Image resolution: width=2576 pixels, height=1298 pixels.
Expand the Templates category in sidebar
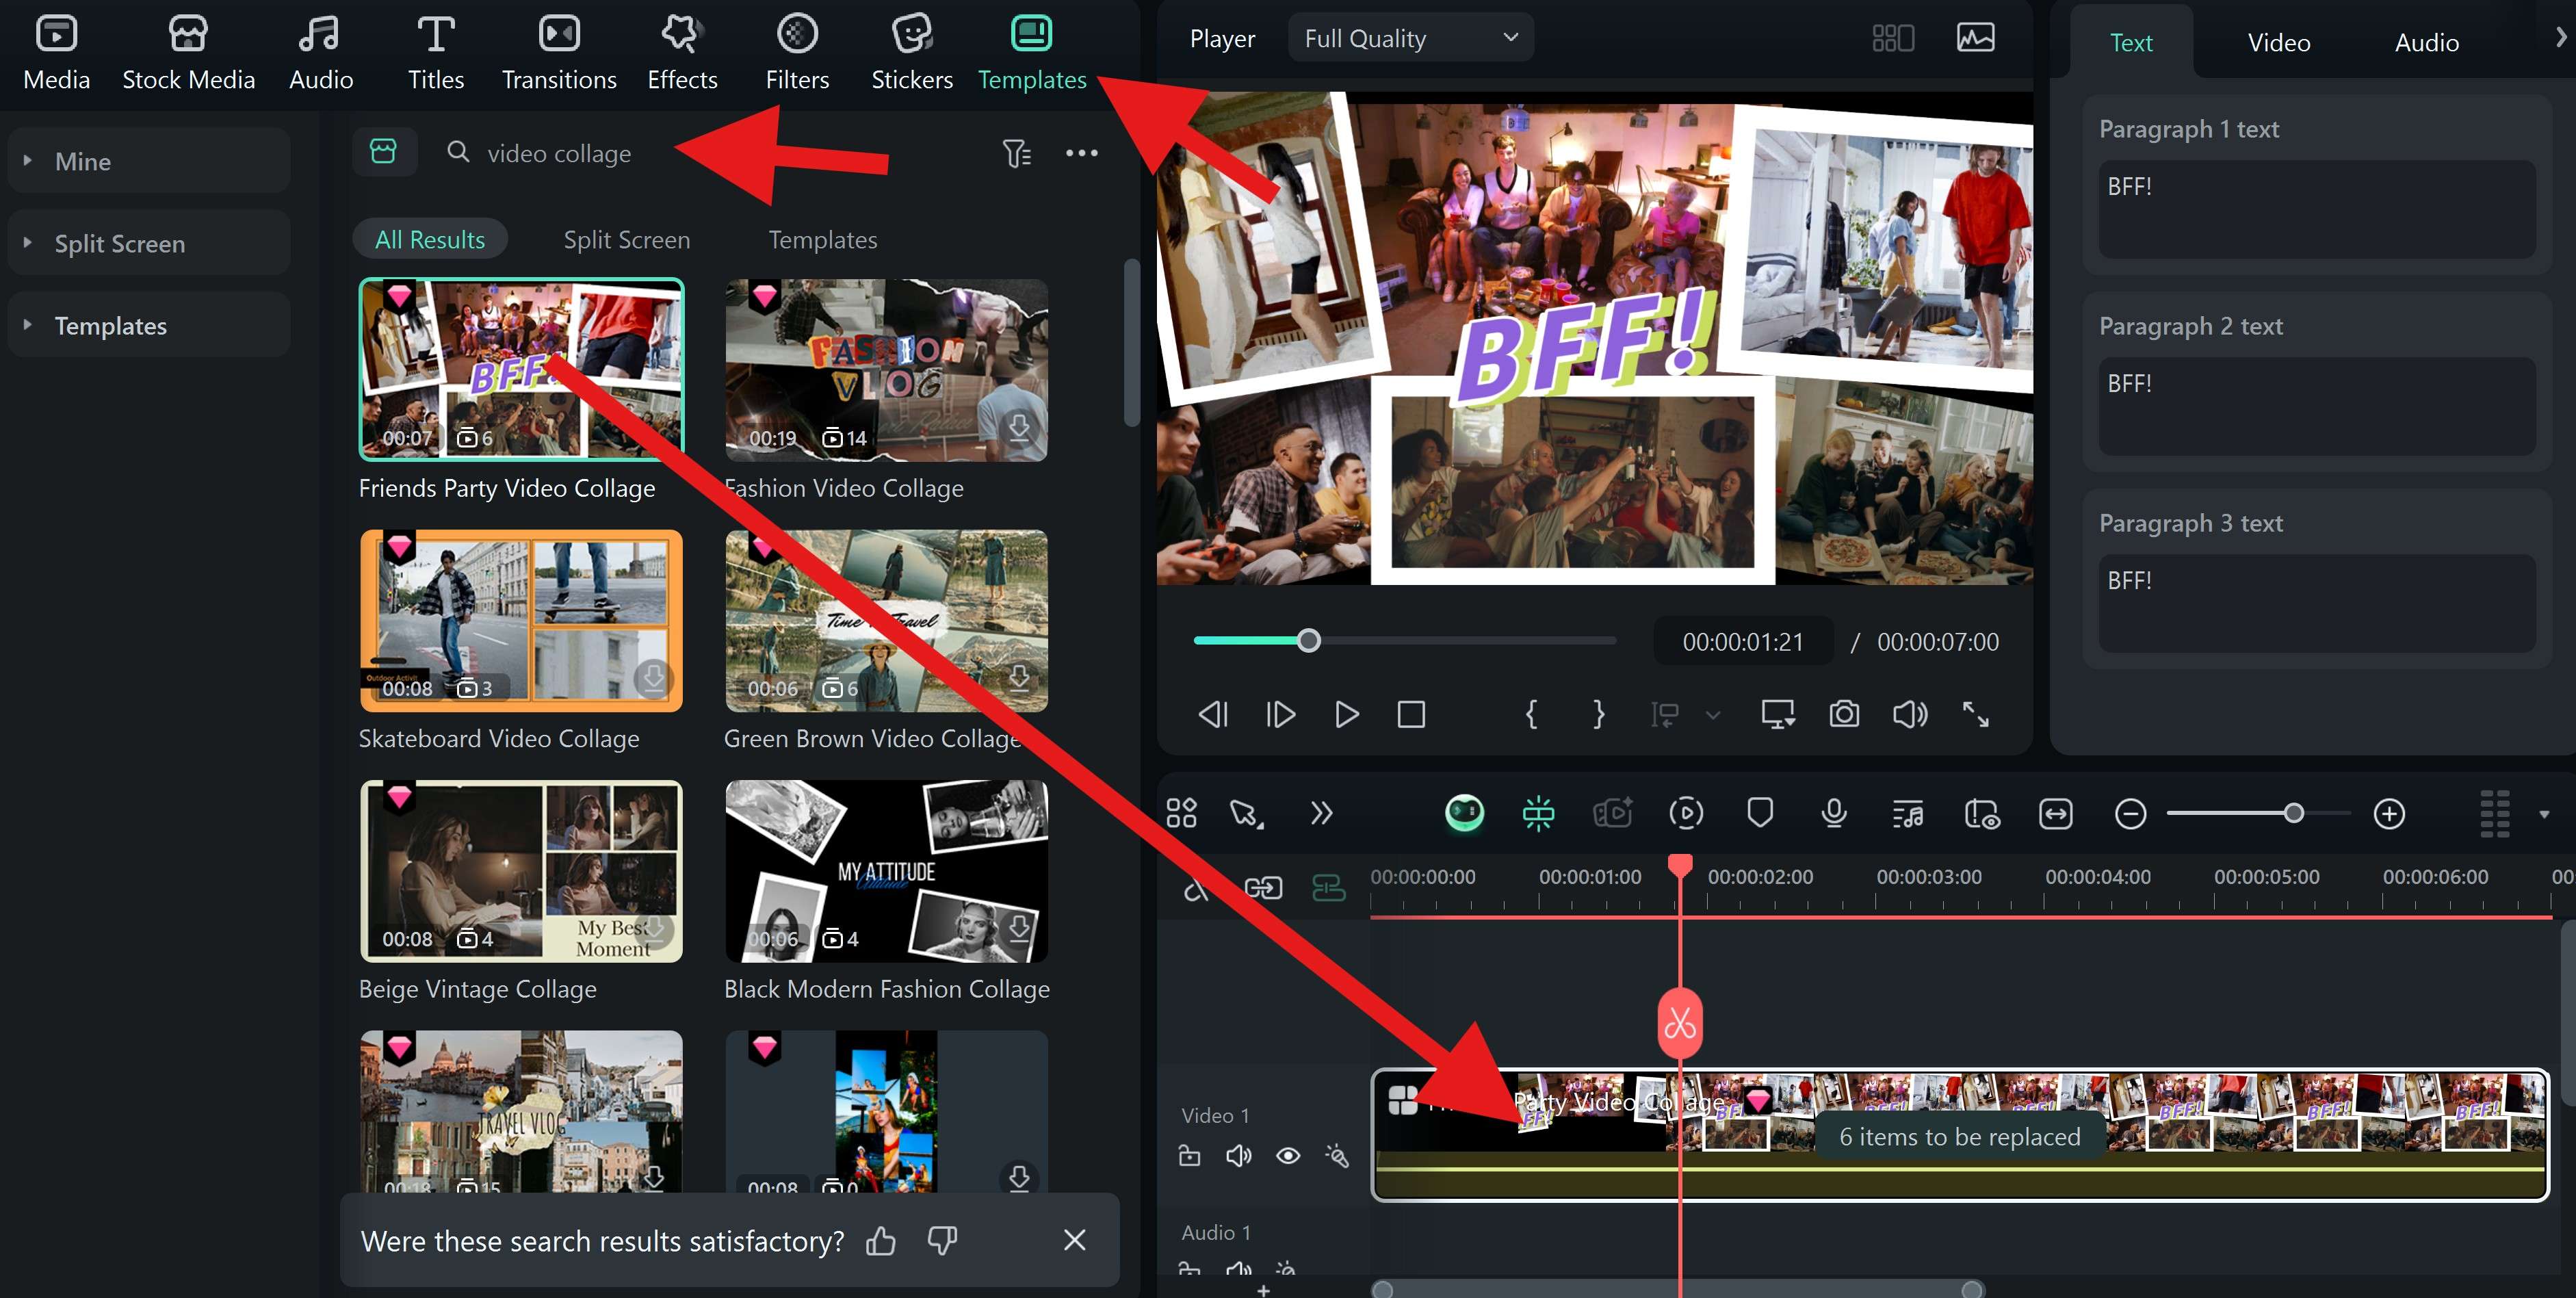pos(148,325)
